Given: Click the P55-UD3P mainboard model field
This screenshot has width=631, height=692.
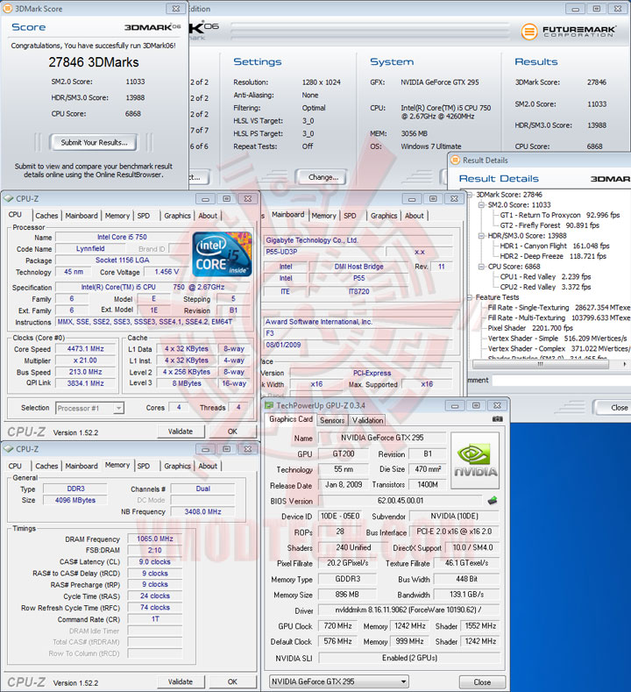Looking at the screenshot, I should pos(323,252).
